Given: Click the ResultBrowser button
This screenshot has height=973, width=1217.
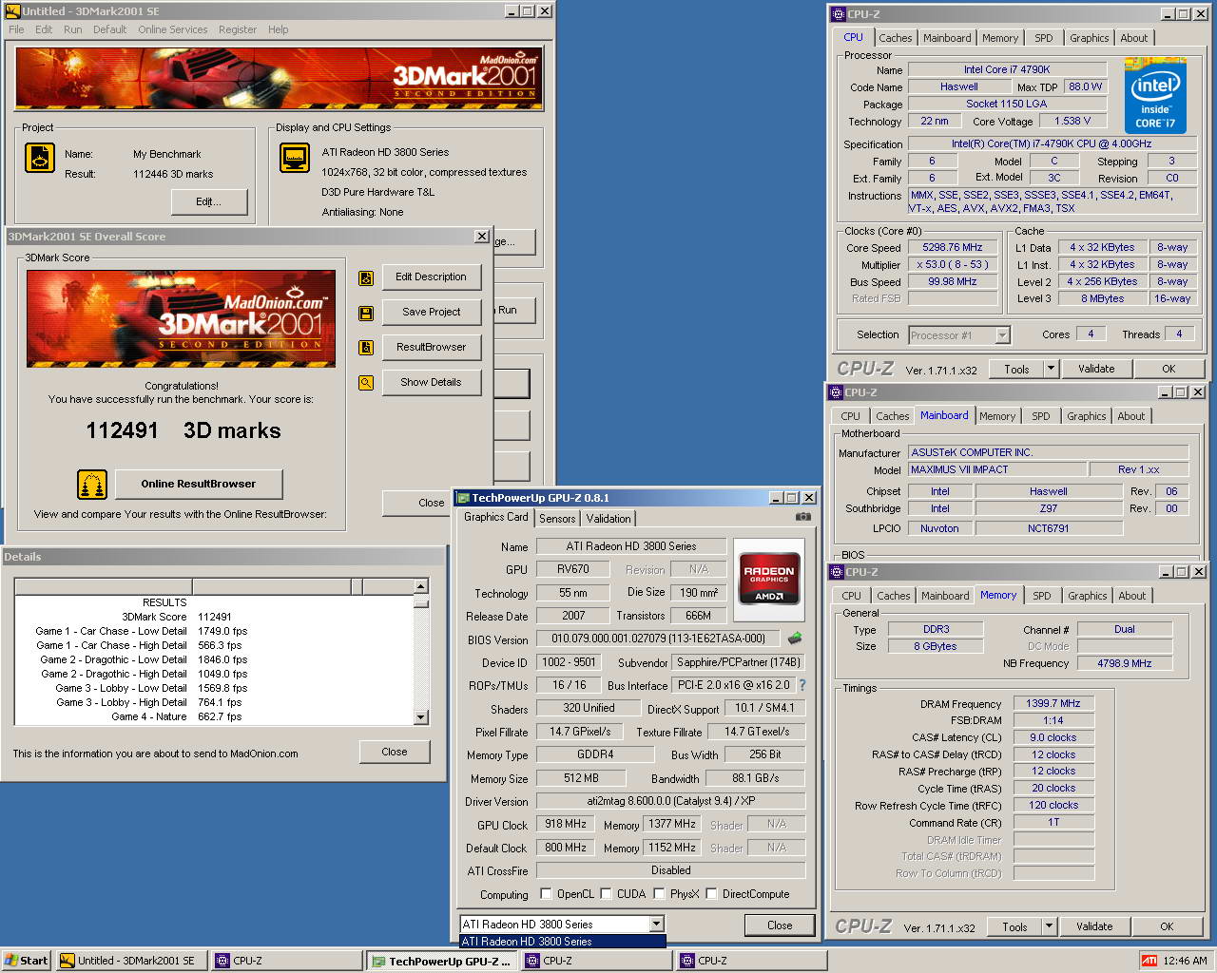Looking at the screenshot, I should click(431, 347).
